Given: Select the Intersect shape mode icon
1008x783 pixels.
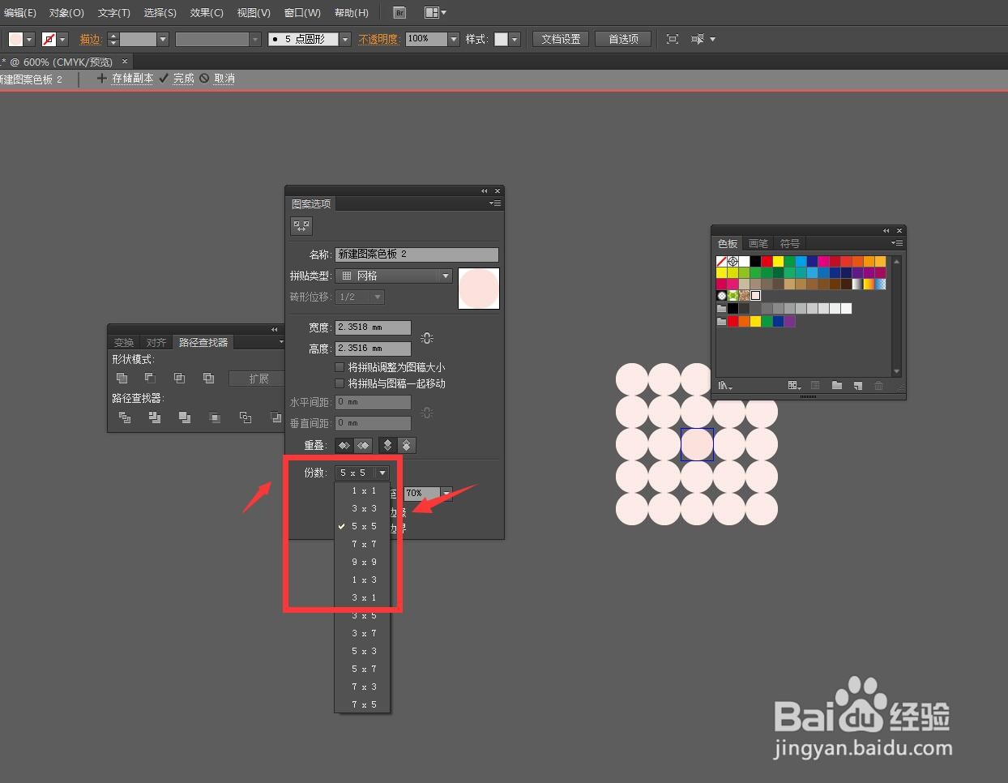Looking at the screenshot, I should [179, 378].
